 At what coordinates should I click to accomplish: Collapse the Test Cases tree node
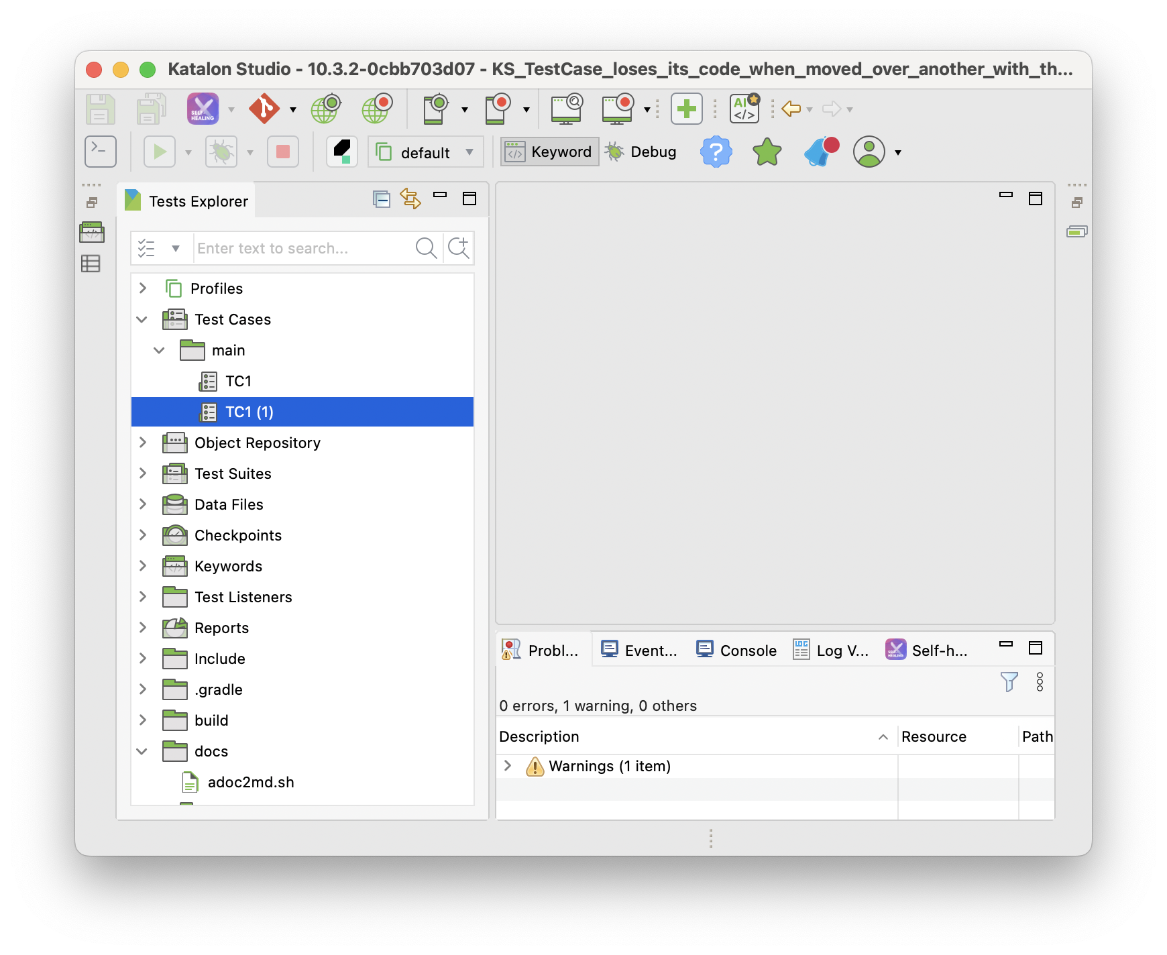point(142,319)
